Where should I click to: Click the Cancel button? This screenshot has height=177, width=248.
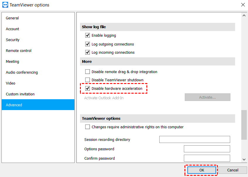pyautogui.click(x=233, y=170)
